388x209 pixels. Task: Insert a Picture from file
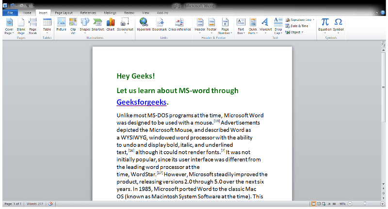61,25
